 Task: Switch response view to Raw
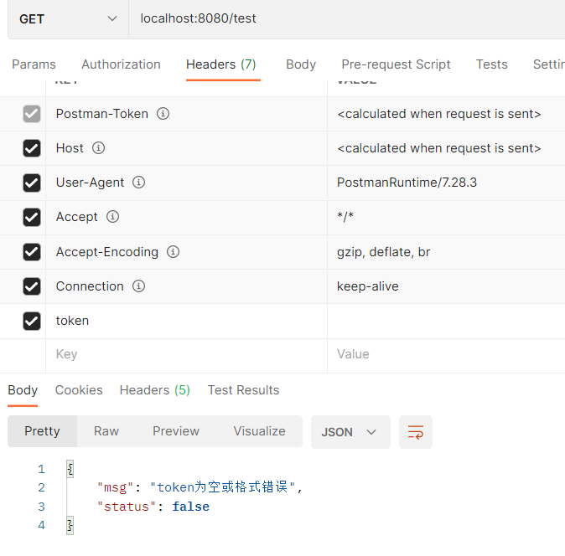point(106,431)
